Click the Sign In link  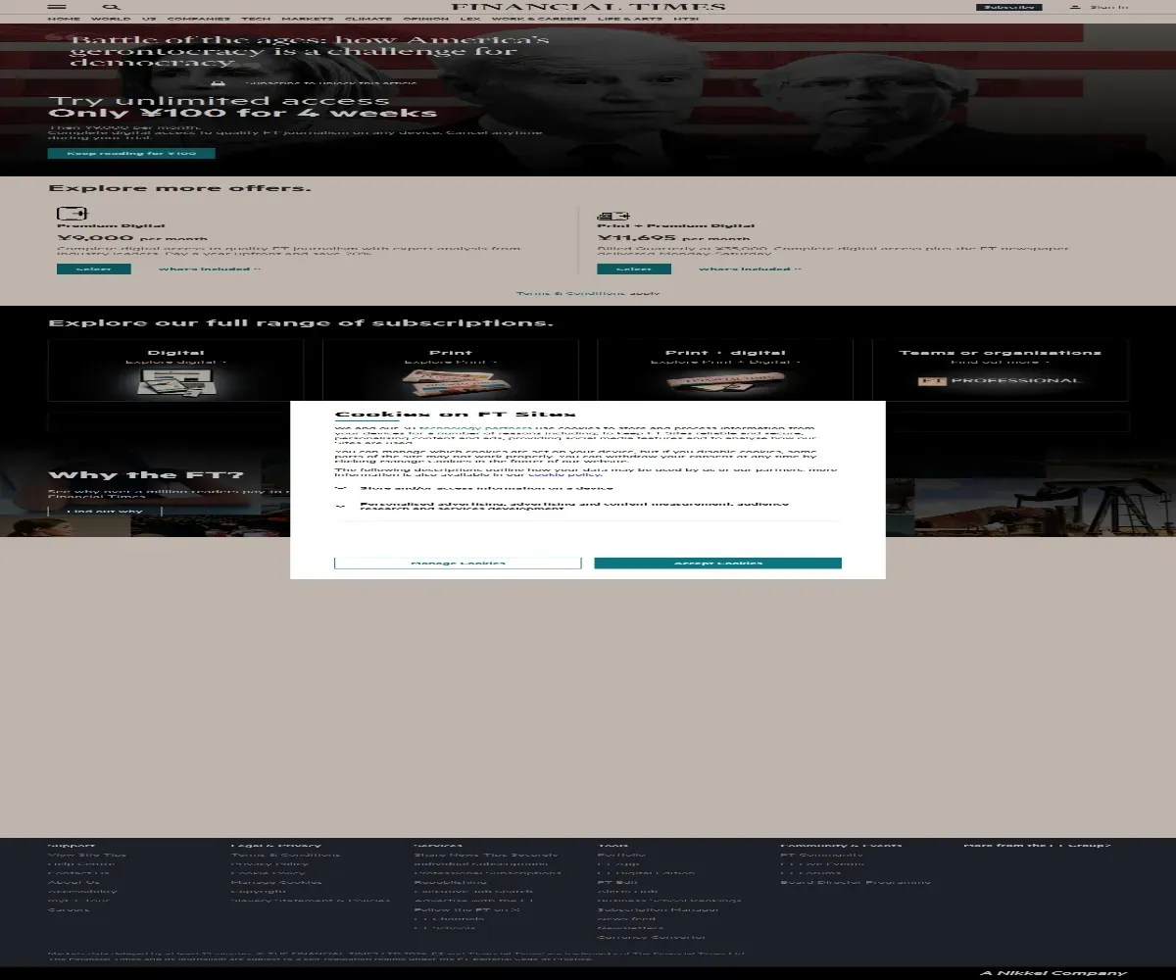click(x=1109, y=7)
